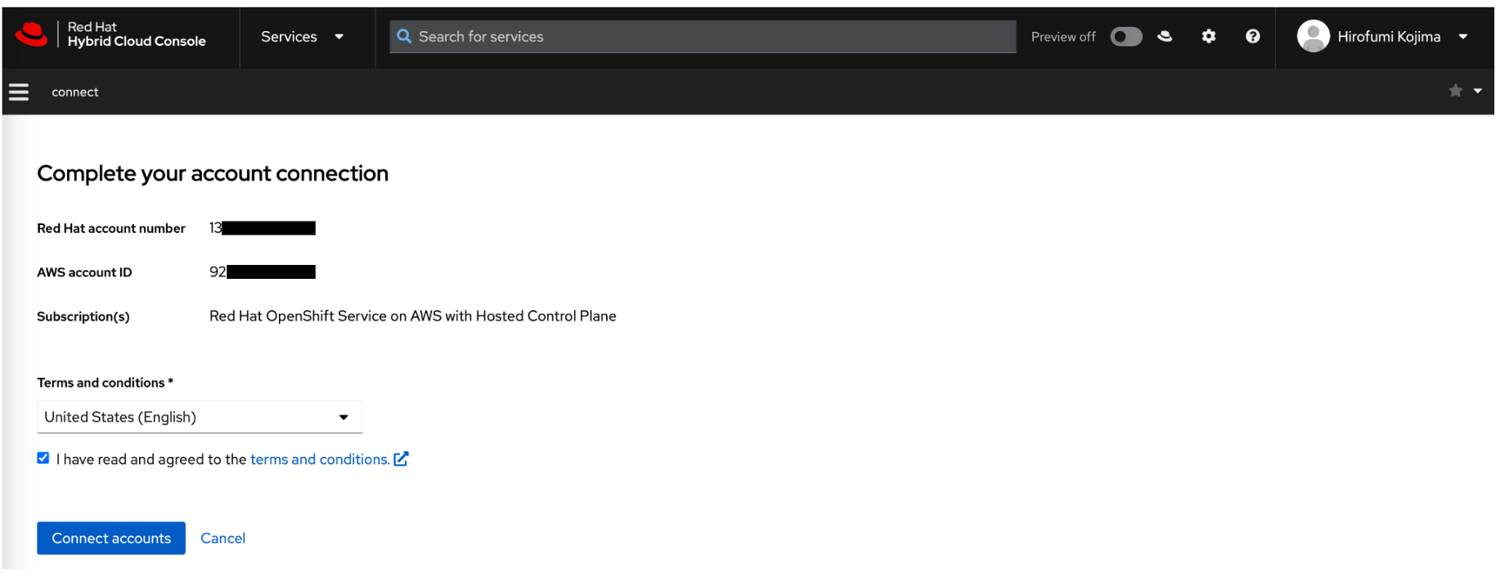Viewport: 1505px width, 574px height.
Task: Open the Services dropdown menu
Action: (x=303, y=37)
